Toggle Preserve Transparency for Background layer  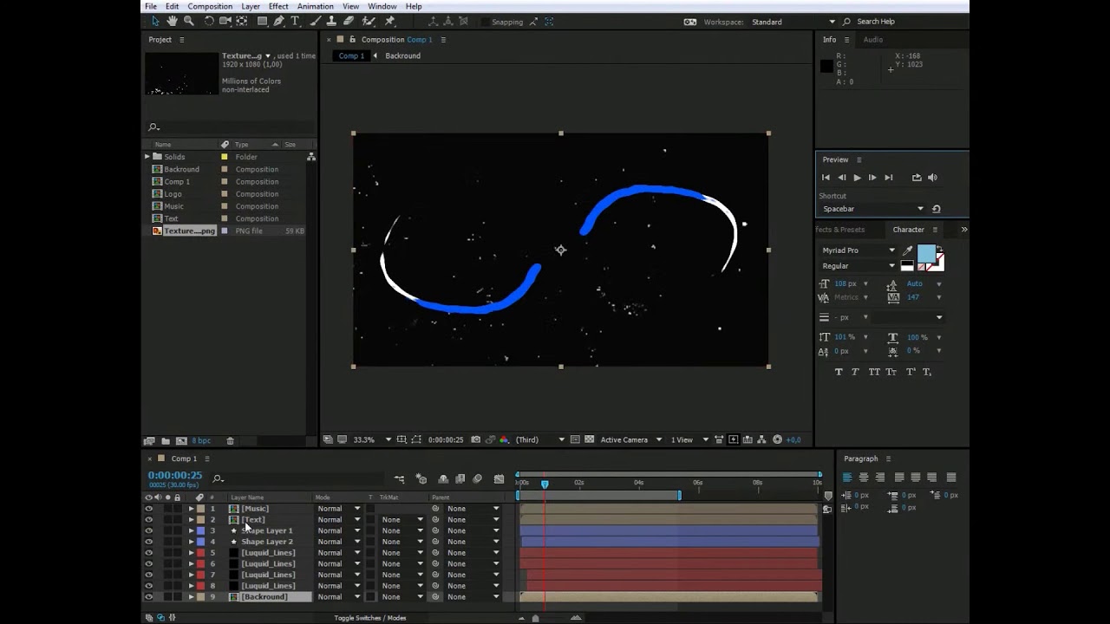click(x=372, y=597)
